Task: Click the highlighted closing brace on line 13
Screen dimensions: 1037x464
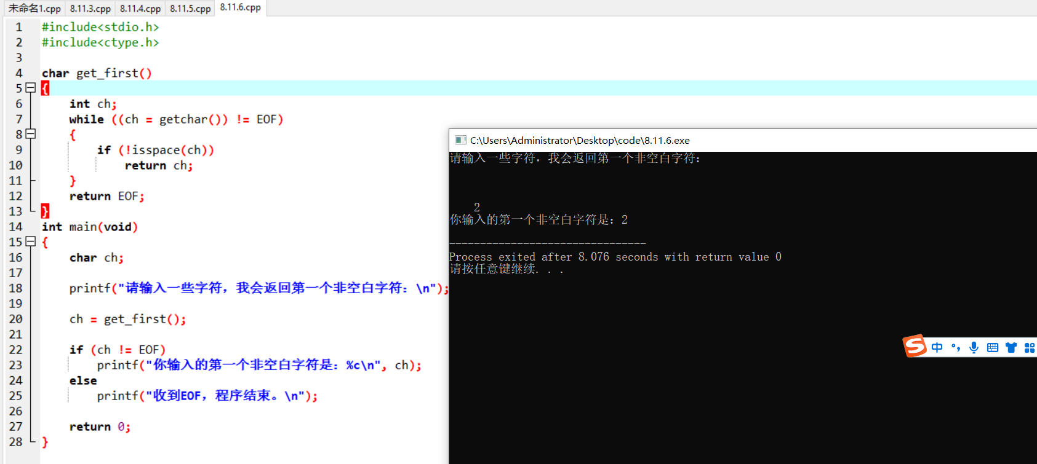Action: click(45, 211)
